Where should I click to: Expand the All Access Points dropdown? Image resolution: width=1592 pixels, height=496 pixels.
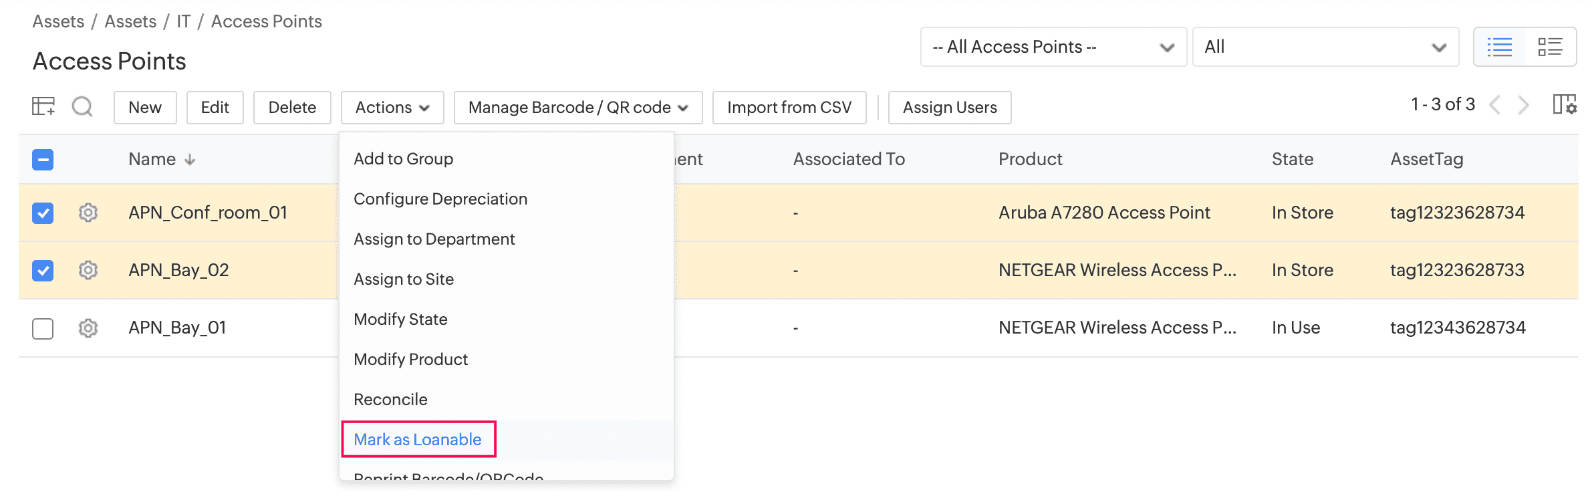point(1053,47)
